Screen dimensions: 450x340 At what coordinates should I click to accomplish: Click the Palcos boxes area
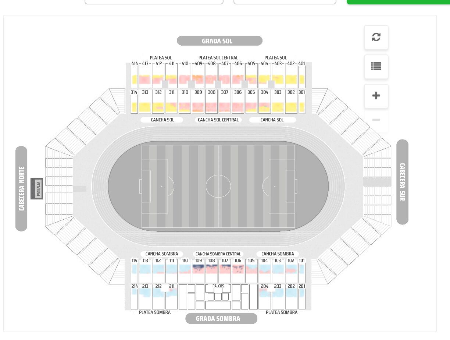(218, 286)
